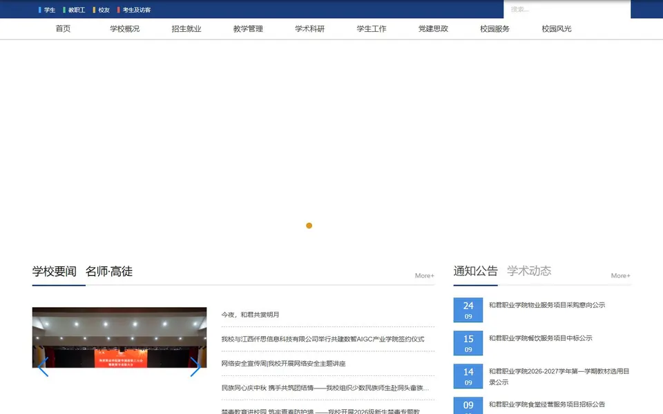Viewport: 663px width, 414px height.
Task: Open the 考生及访客 portal link
Action: click(x=137, y=10)
